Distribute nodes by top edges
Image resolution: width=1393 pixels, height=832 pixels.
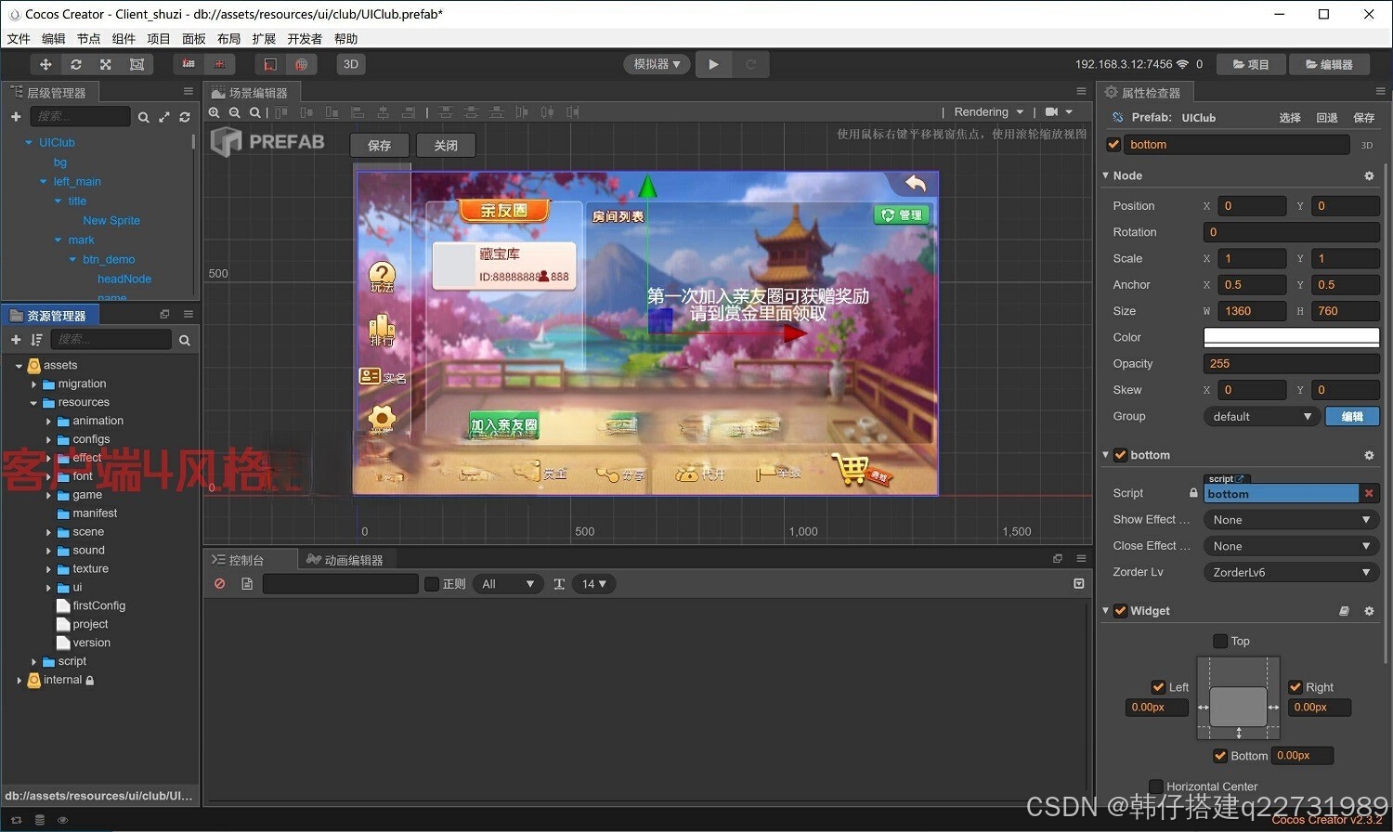coord(446,112)
